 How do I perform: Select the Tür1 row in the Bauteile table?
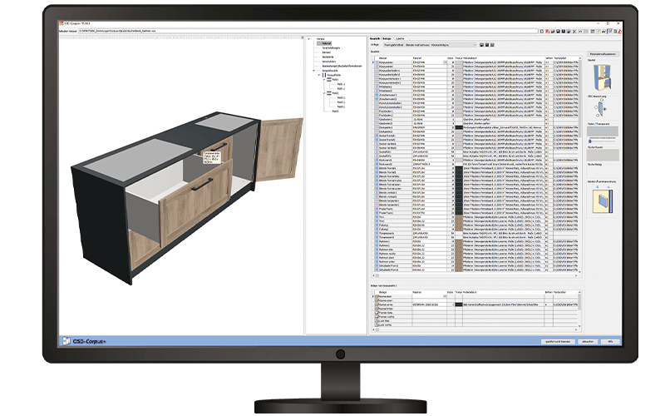[476, 217]
